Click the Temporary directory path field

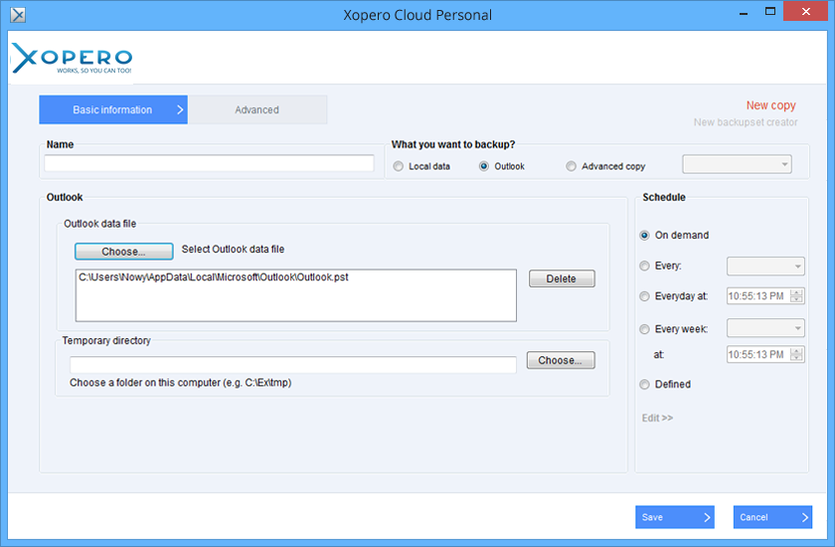tap(293, 364)
